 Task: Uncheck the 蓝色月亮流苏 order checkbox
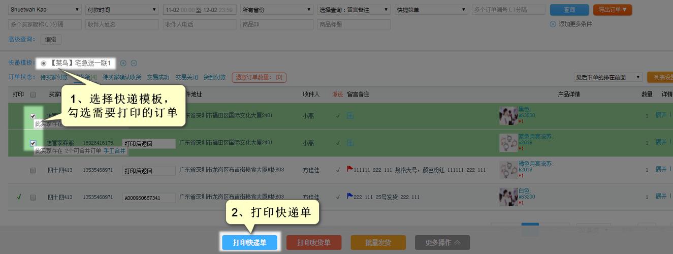point(33,143)
